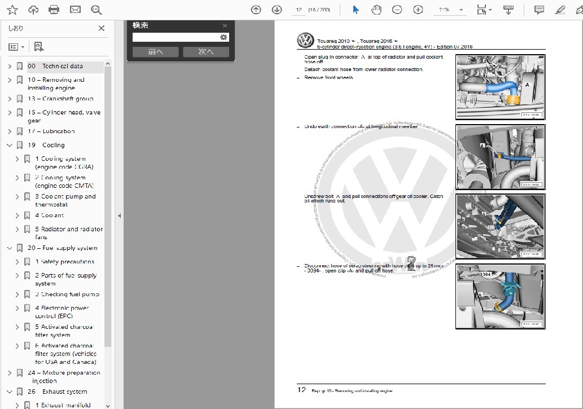Jump to 17 – Lubrication bookmark
Image resolution: width=583 pixels, height=409 pixels.
click(x=51, y=131)
